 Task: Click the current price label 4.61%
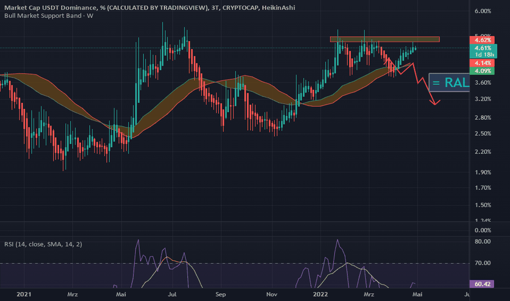[483, 48]
